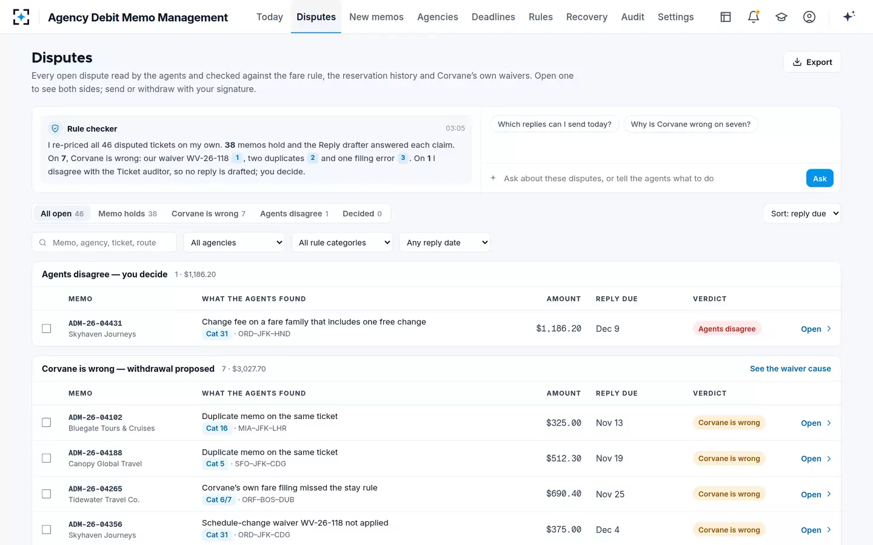Image resolution: width=873 pixels, height=545 pixels.
Task: Click the Export button
Action: tap(812, 62)
